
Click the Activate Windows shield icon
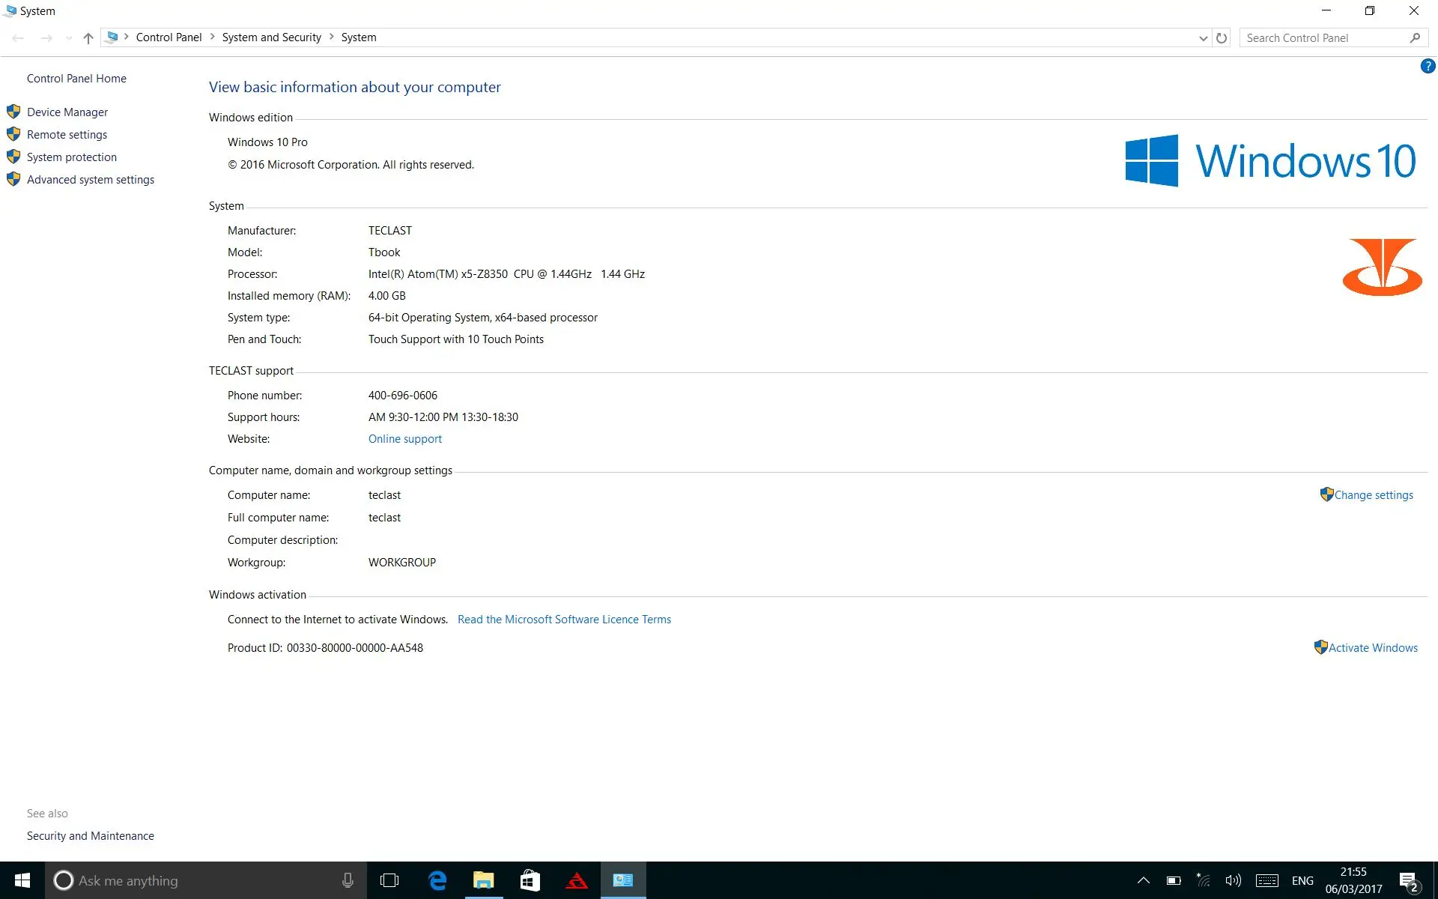tap(1321, 647)
